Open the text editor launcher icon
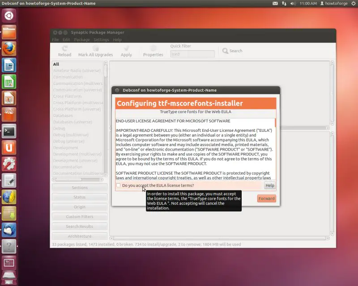Screen dimensions: 358x286 point(9,181)
